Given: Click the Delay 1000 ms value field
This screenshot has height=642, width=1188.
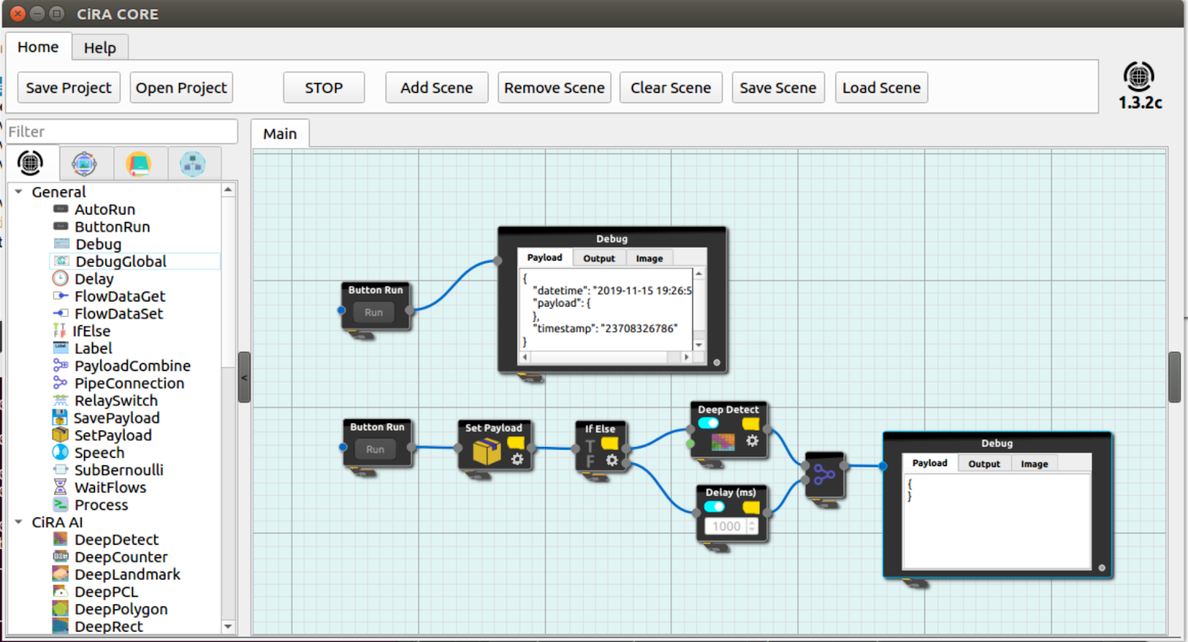Looking at the screenshot, I should [727, 526].
